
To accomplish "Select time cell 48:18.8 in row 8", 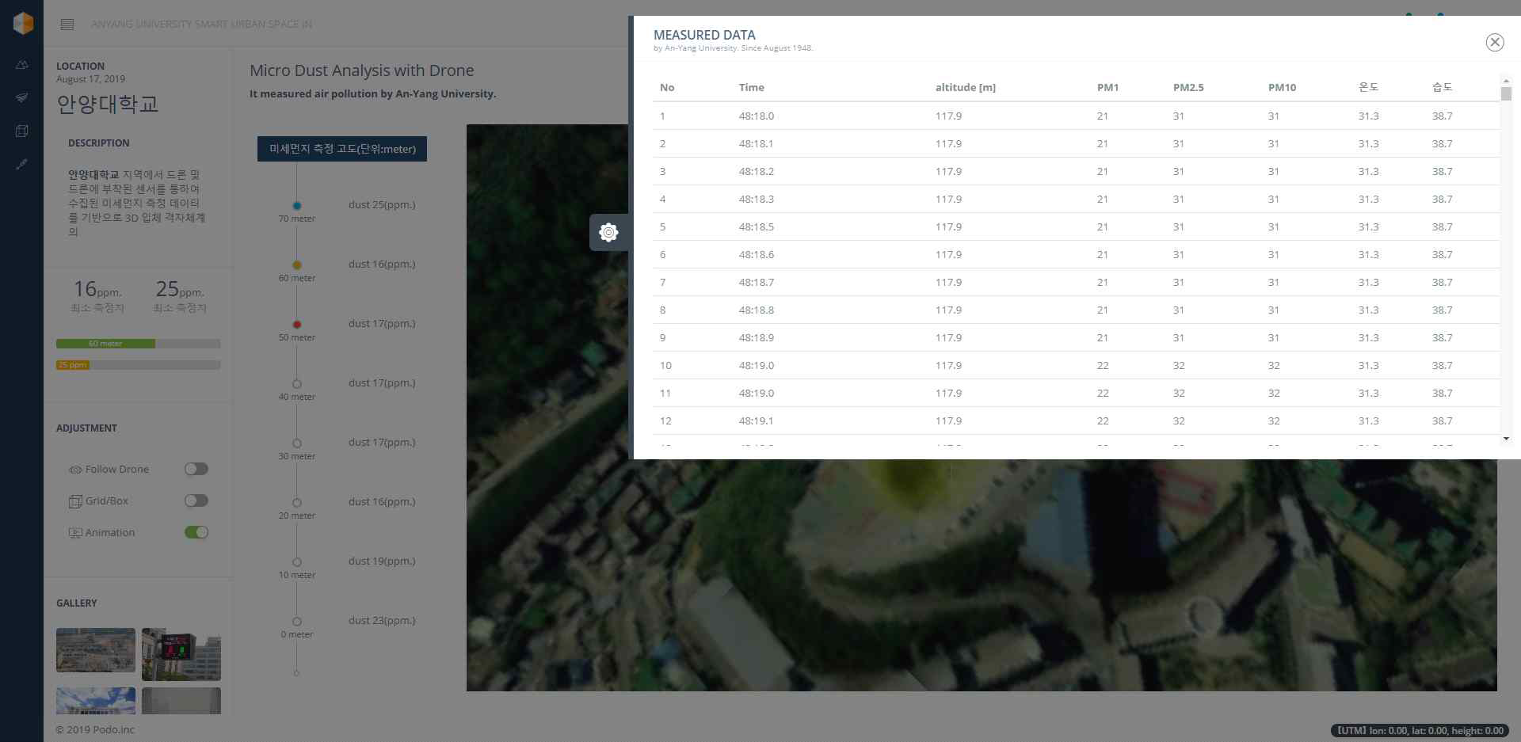I will pos(757,310).
